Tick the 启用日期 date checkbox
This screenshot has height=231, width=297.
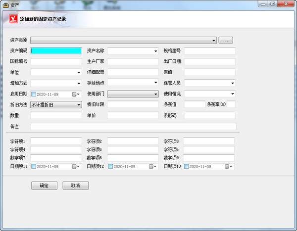(x=34, y=94)
